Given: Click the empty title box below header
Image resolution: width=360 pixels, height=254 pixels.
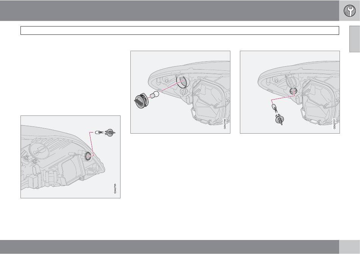Looking at the screenshot, I should click(x=180, y=31).
